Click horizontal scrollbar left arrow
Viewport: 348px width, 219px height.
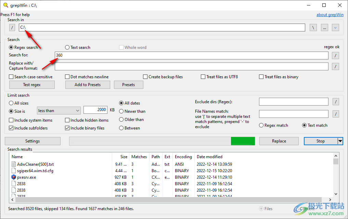[x=12, y=200]
